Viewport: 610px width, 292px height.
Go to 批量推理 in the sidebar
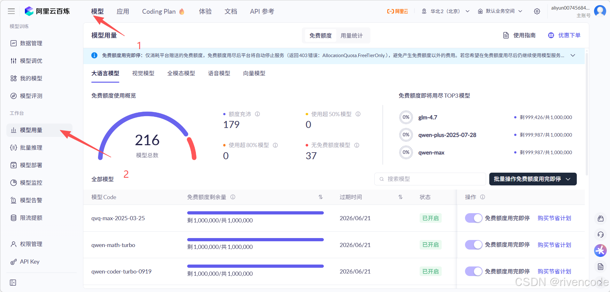click(x=31, y=147)
